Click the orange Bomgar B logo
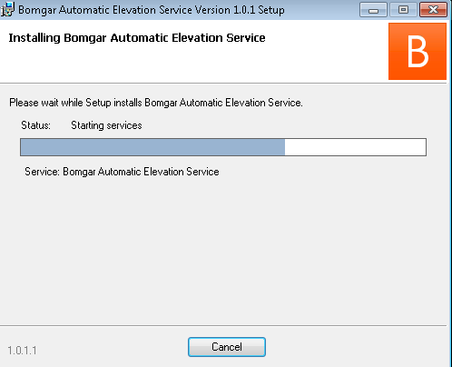 [x=418, y=52]
